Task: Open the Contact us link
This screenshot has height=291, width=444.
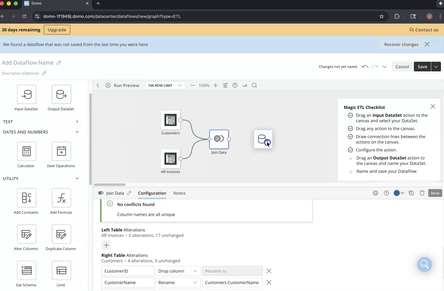Action: 424,30
